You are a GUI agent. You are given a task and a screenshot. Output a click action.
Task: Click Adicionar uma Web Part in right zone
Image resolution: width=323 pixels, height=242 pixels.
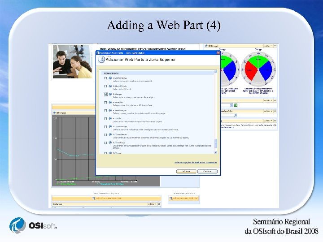coord(183,199)
